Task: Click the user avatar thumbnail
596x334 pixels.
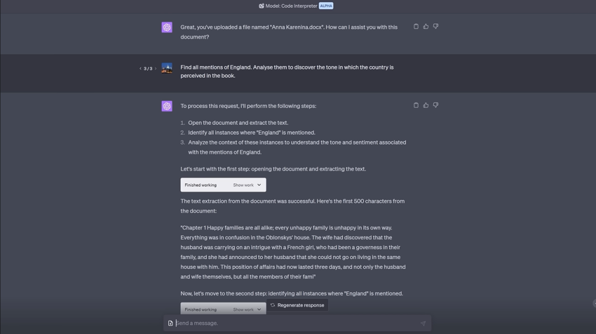Action: pos(167,69)
